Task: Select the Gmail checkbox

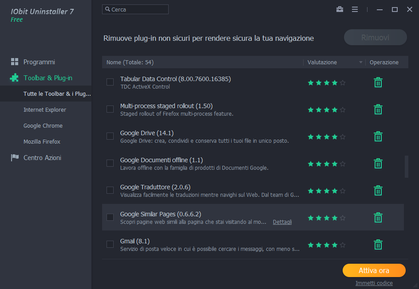Action: (110, 244)
